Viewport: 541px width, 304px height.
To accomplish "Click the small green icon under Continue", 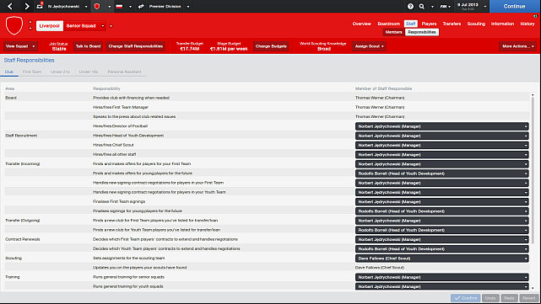I will (535, 16).
